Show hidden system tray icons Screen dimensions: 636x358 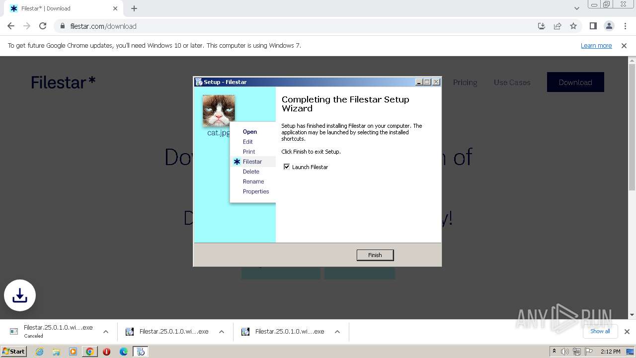coord(554,352)
